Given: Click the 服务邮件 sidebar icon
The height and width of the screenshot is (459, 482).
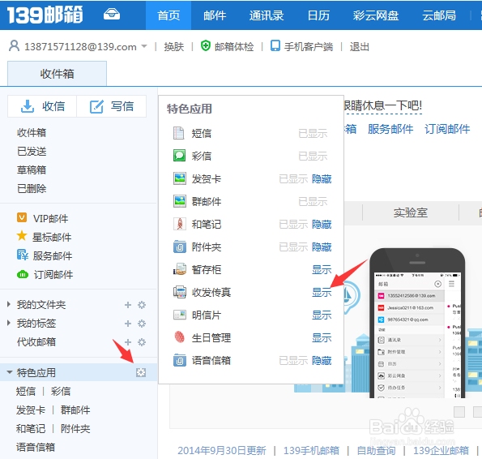Looking at the screenshot, I should click(23, 255).
